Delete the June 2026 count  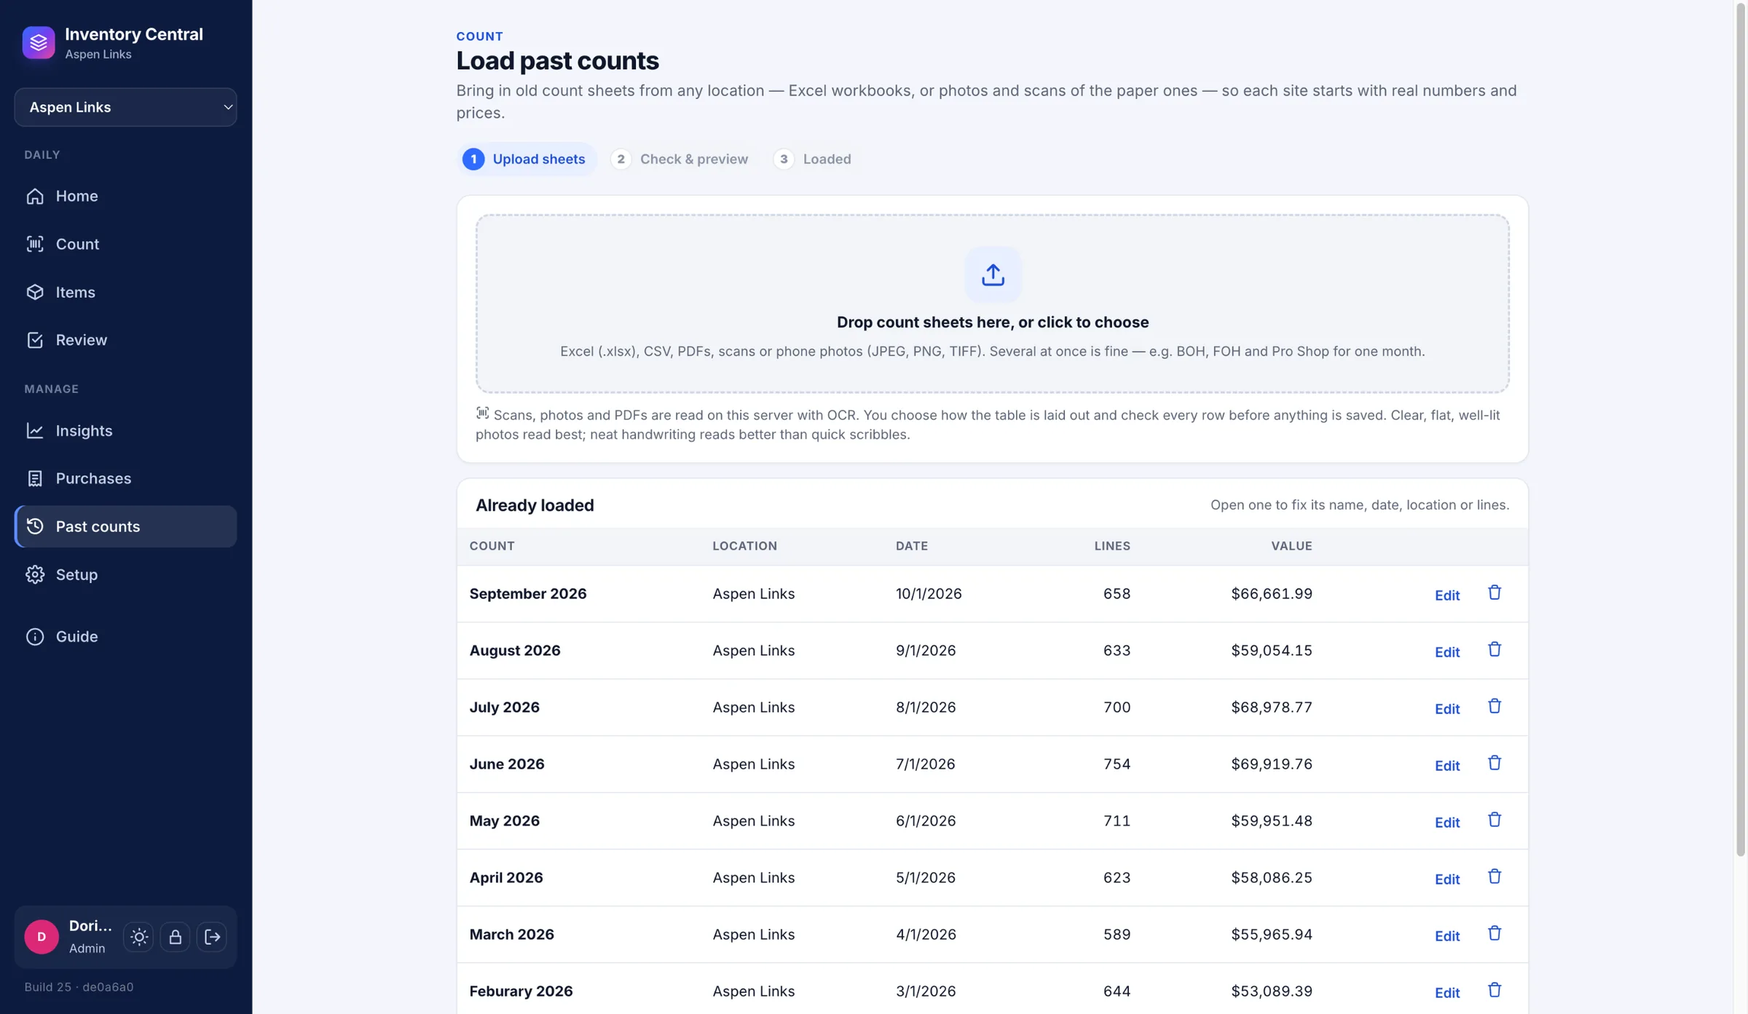point(1495,763)
